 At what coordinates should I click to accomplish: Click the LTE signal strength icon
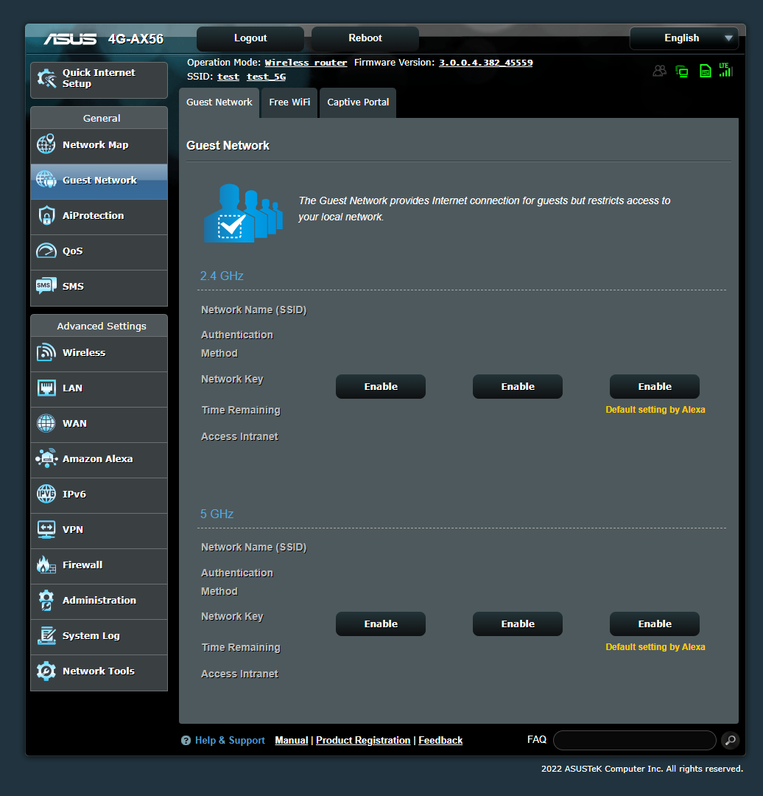726,70
